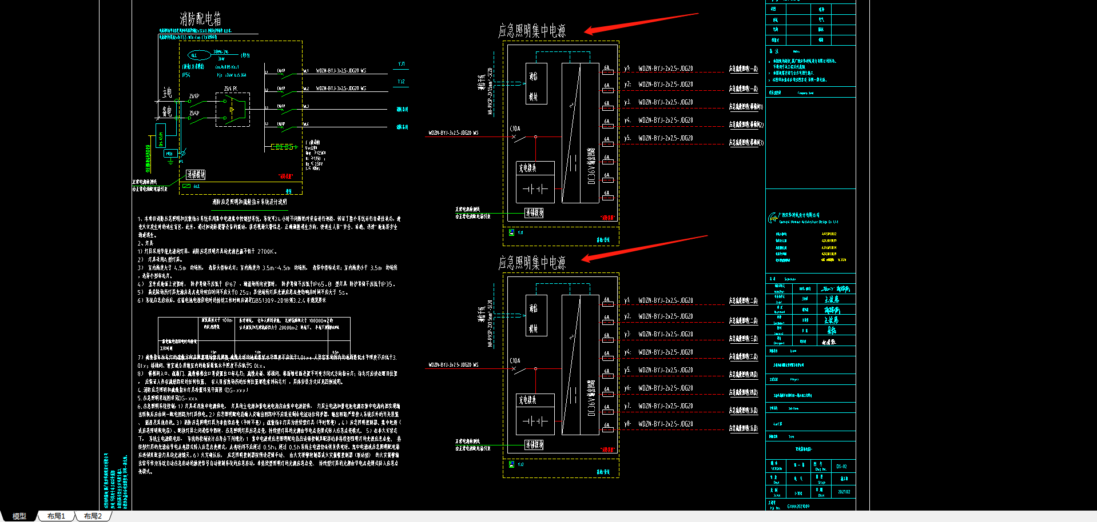Click the green YJ2 box icon under lower power unit

click(x=511, y=464)
